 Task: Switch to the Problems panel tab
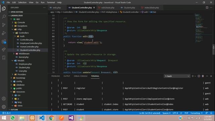pos(55,76)
